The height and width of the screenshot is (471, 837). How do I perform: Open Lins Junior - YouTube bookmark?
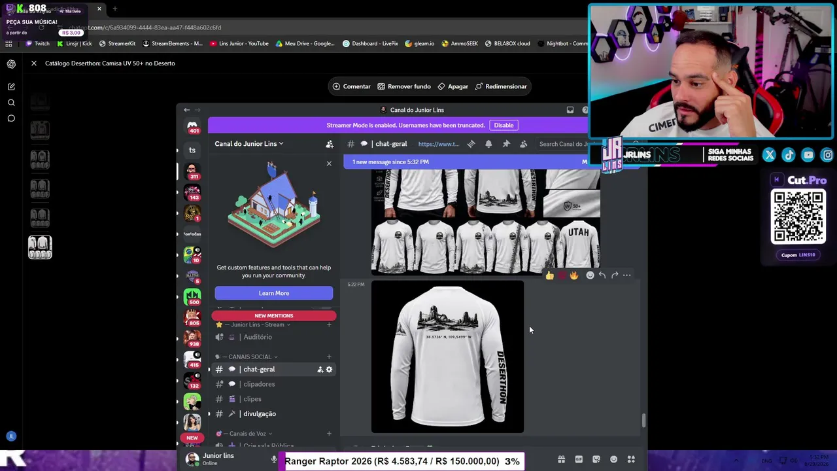[239, 44]
